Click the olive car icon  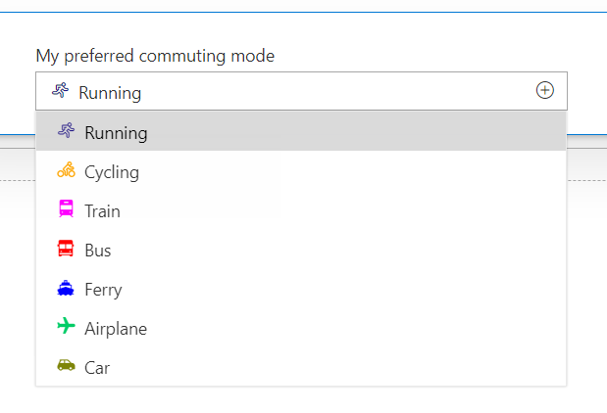[x=66, y=367]
